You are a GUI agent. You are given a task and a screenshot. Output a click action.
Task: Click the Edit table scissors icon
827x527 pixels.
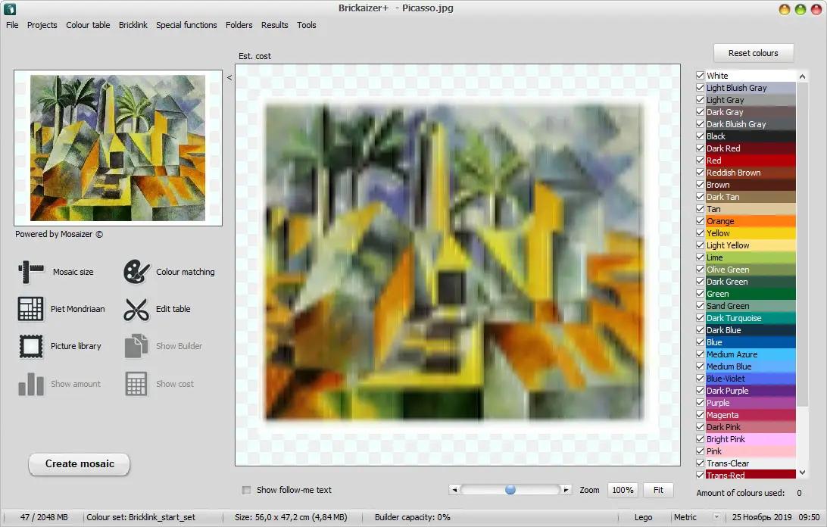(x=137, y=309)
